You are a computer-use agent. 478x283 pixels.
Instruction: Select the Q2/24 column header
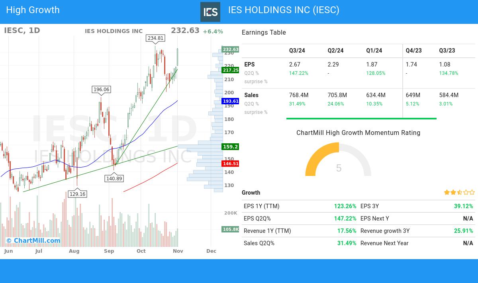336,51
